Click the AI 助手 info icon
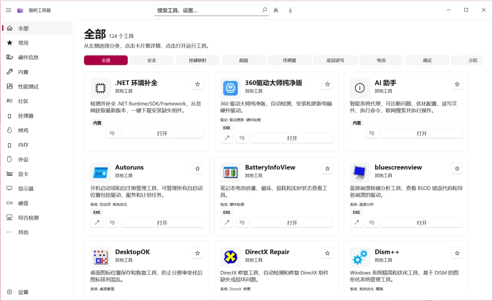 pyautogui.click(x=360, y=88)
